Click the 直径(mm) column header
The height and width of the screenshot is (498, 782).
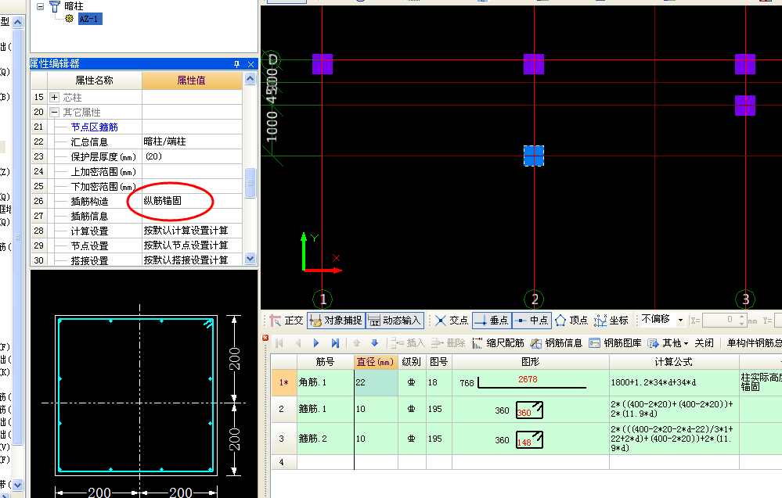tap(376, 362)
